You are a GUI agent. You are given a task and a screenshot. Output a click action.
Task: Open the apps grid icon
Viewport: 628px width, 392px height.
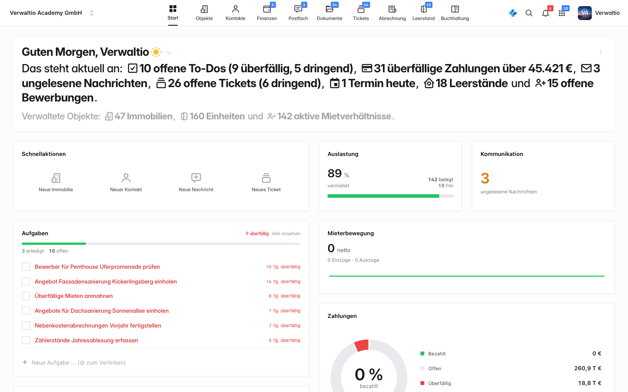point(562,13)
